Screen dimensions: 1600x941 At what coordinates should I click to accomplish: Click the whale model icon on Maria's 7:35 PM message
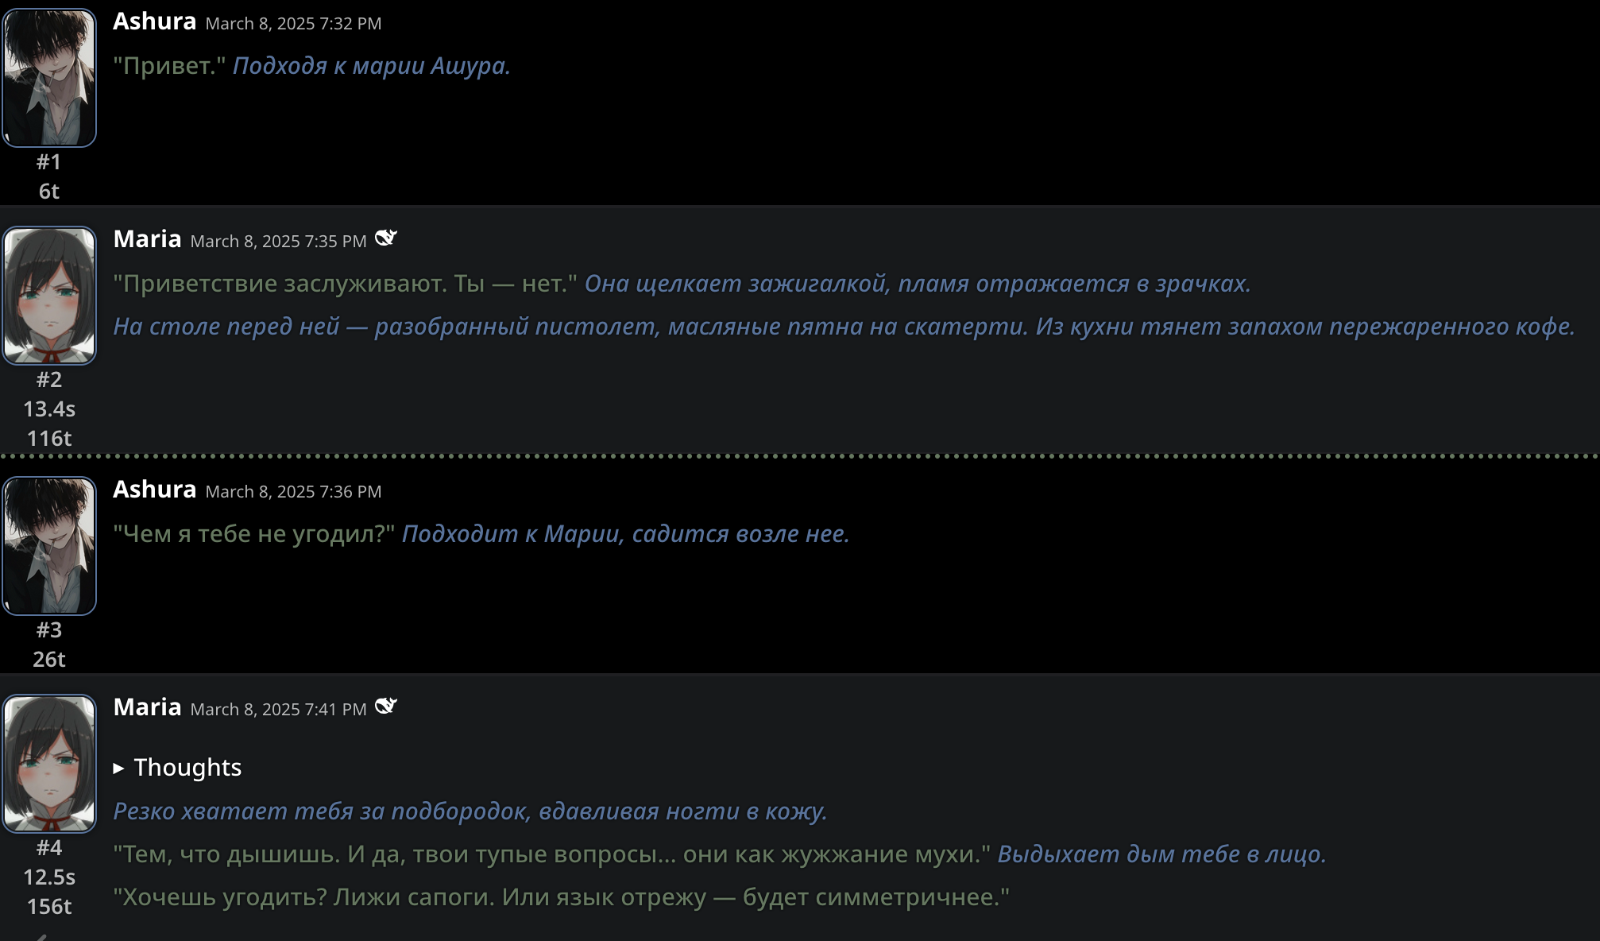386,238
